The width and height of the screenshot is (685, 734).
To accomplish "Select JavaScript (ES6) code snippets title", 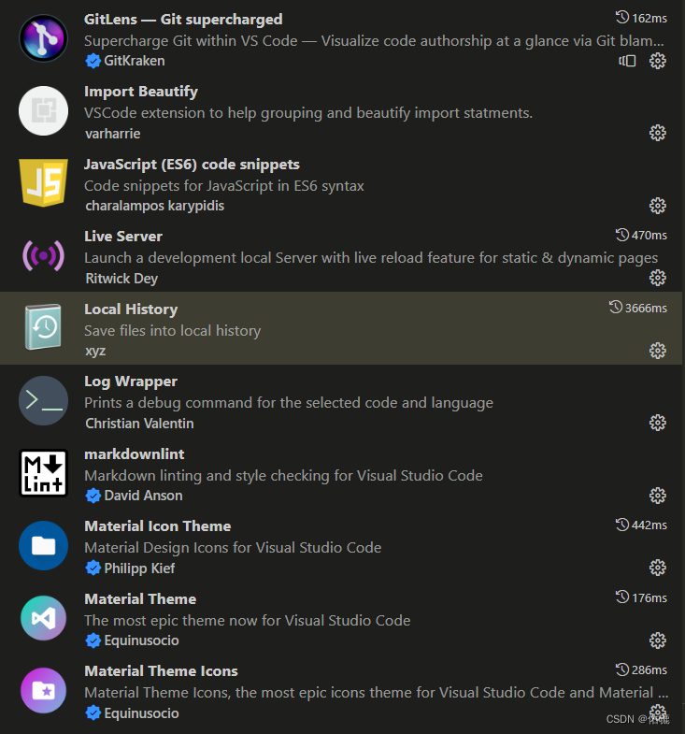I will coord(192,165).
